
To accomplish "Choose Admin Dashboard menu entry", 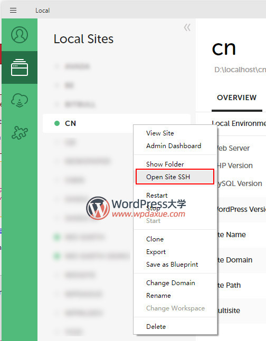I will coord(174,145).
